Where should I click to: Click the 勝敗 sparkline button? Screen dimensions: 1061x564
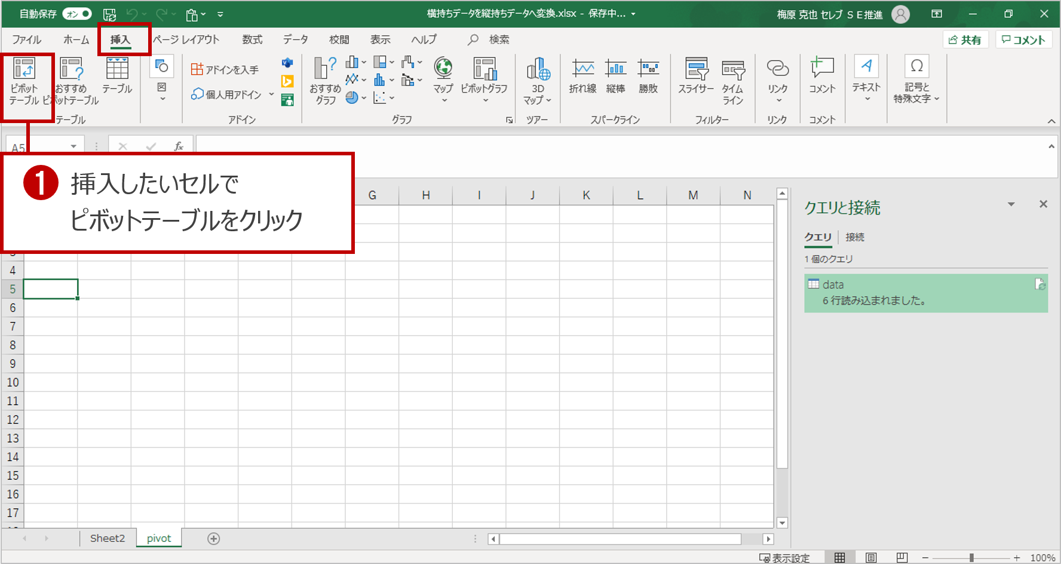[648, 76]
